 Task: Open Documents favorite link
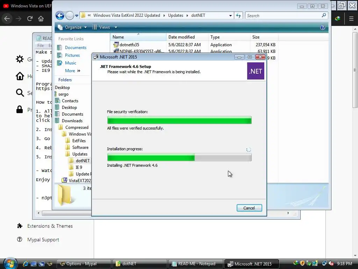pyautogui.click(x=76, y=48)
